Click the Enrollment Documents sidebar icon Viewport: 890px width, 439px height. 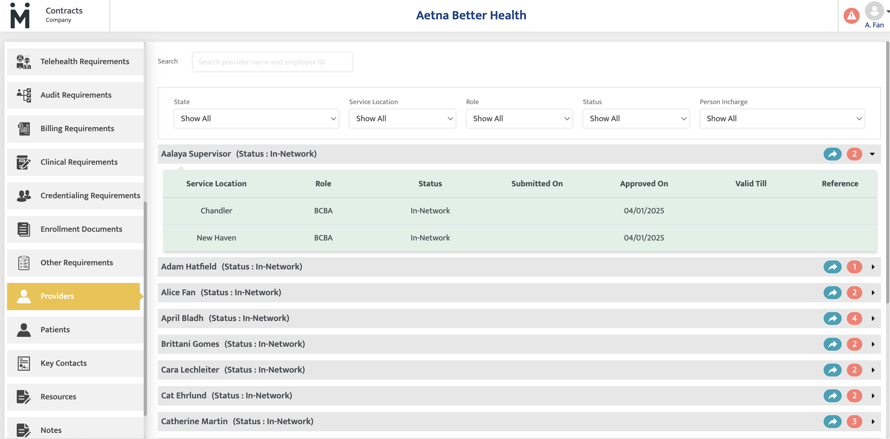click(24, 229)
